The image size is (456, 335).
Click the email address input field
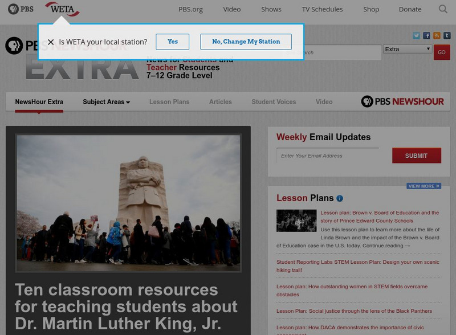pos(328,156)
